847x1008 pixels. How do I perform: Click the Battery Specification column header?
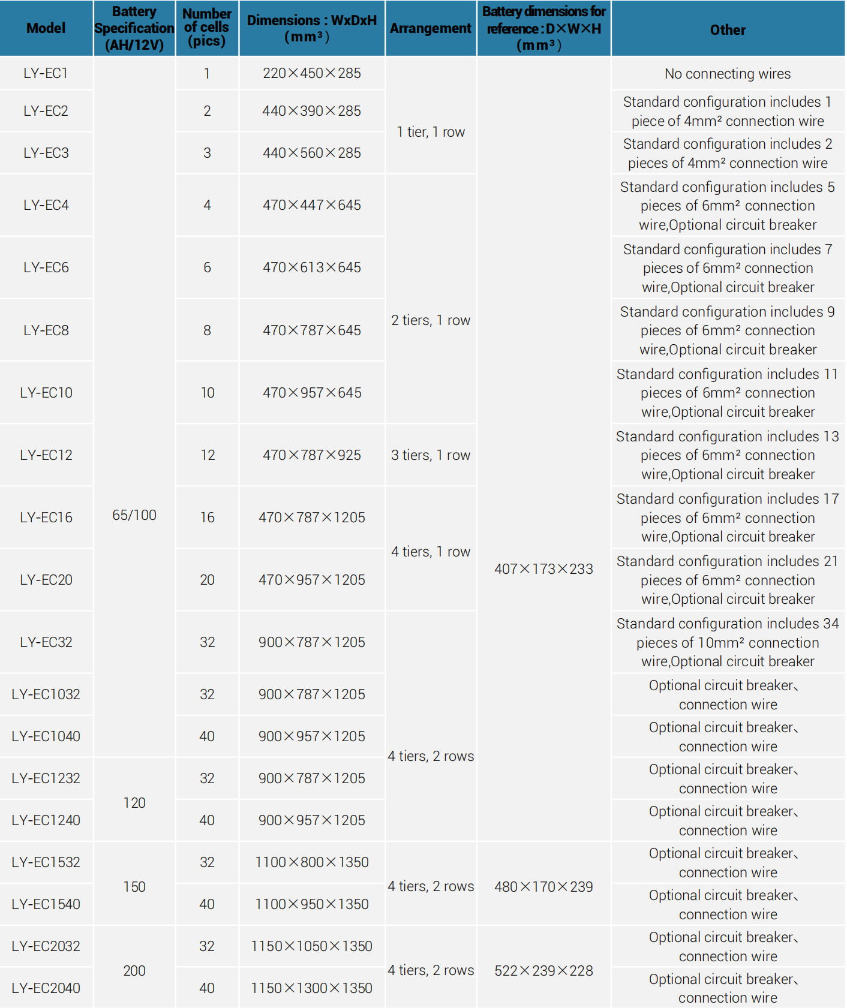pos(134,28)
